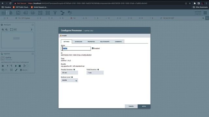Click the processor Id value text

(76, 55)
